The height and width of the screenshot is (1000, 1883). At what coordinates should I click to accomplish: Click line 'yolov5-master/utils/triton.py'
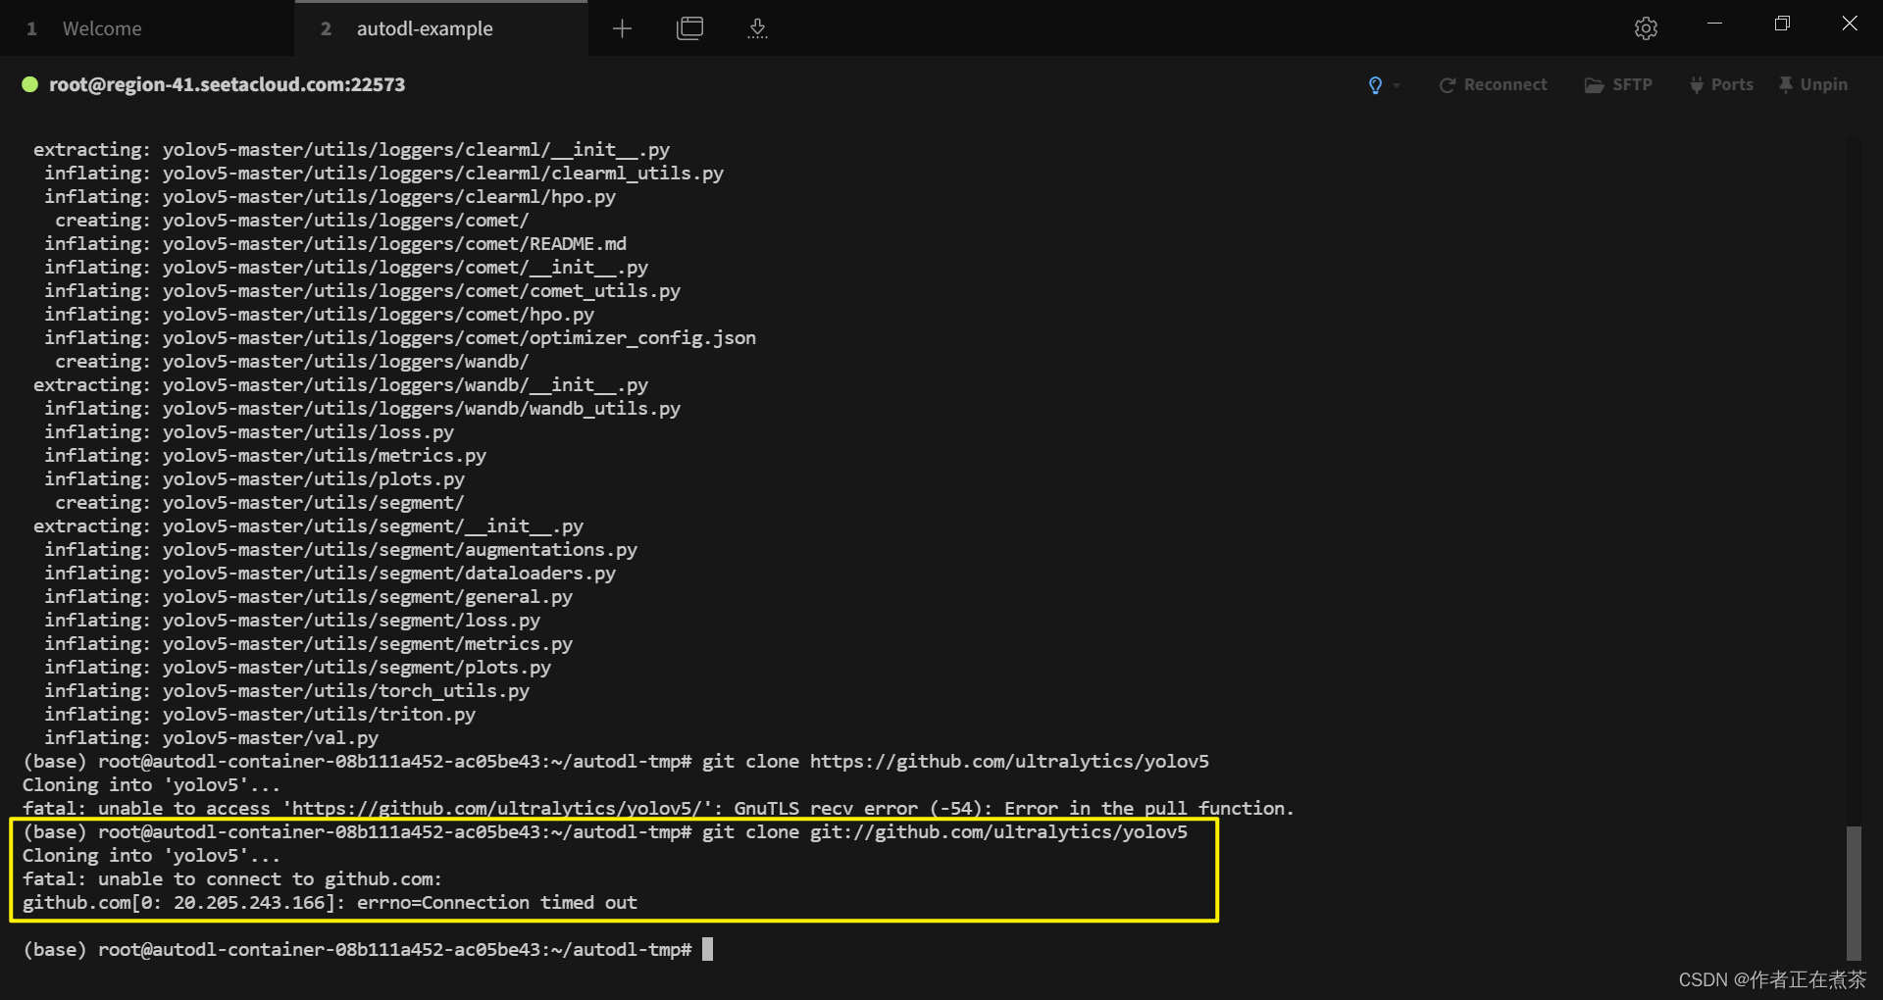[260, 715]
